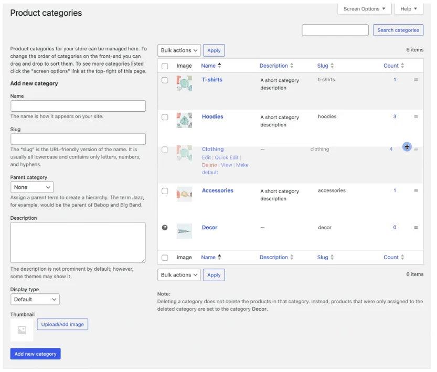Viewport: 437px width, 372px height.
Task: Check the T-shirts row checkbox
Action: pyautogui.click(x=165, y=80)
